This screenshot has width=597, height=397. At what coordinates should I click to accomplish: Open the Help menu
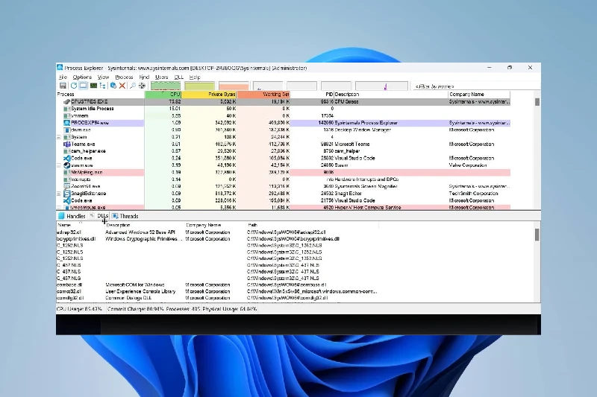coord(195,77)
